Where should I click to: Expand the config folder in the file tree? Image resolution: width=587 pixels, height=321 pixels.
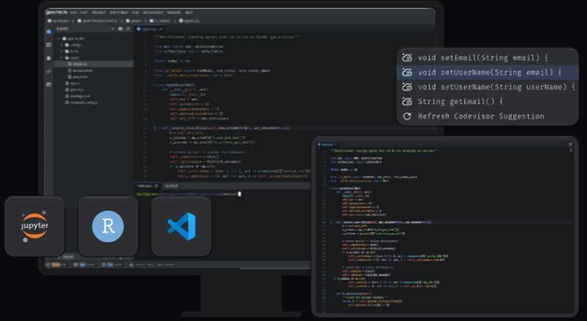(x=63, y=45)
